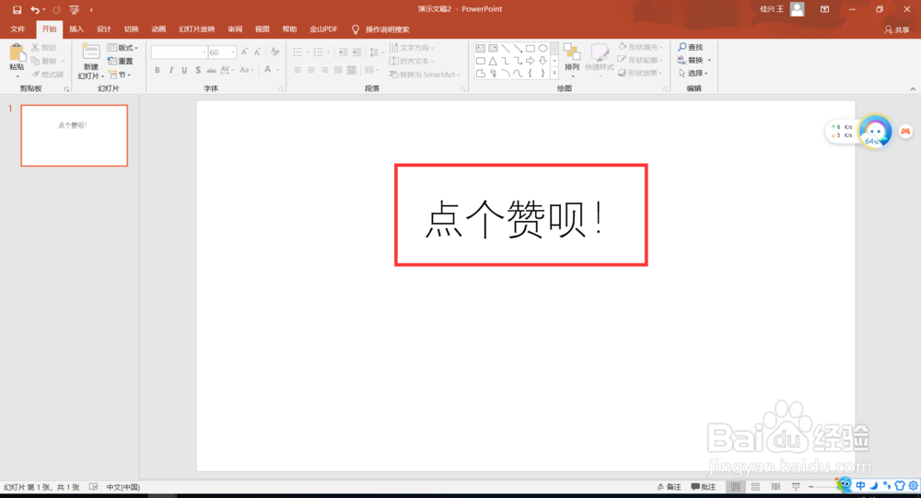Toggle Bold formatting
Viewport: 921px width, 498px height.
(157, 70)
